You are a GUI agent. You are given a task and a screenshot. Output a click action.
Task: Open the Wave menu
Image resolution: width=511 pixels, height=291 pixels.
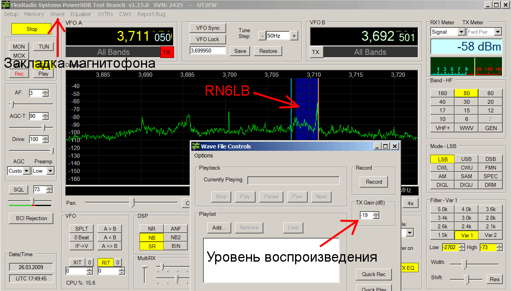click(x=57, y=14)
